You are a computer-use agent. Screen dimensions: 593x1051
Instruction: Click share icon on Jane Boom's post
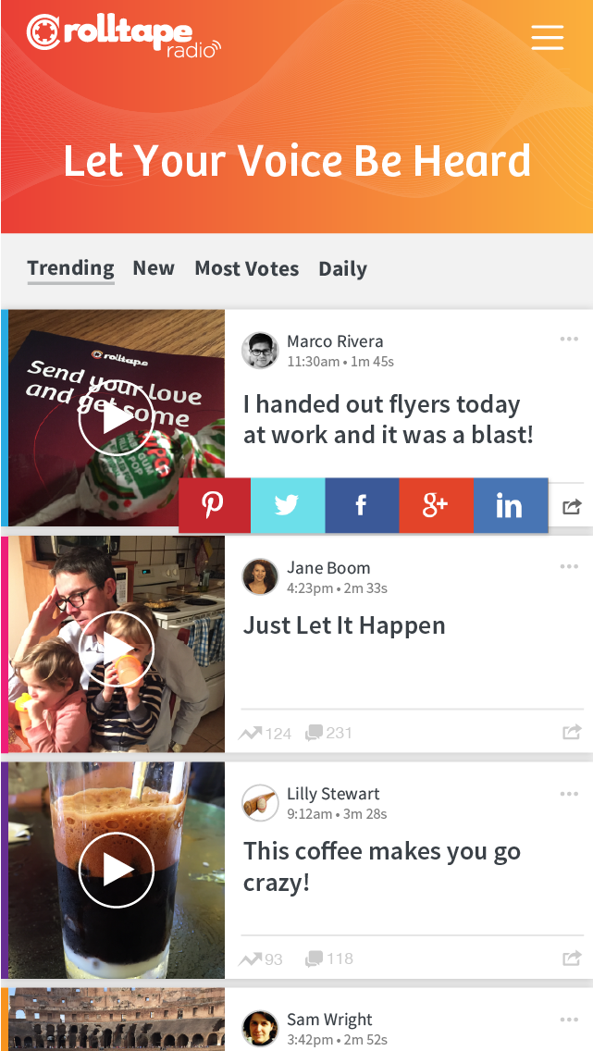pyautogui.click(x=572, y=733)
